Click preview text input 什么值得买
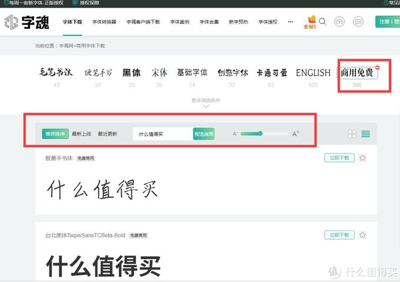This screenshot has width=400, height=282. (x=163, y=134)
